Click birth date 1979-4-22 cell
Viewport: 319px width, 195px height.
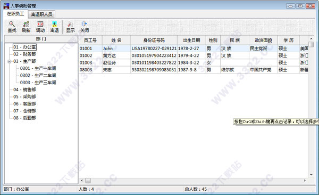[191, 56]
